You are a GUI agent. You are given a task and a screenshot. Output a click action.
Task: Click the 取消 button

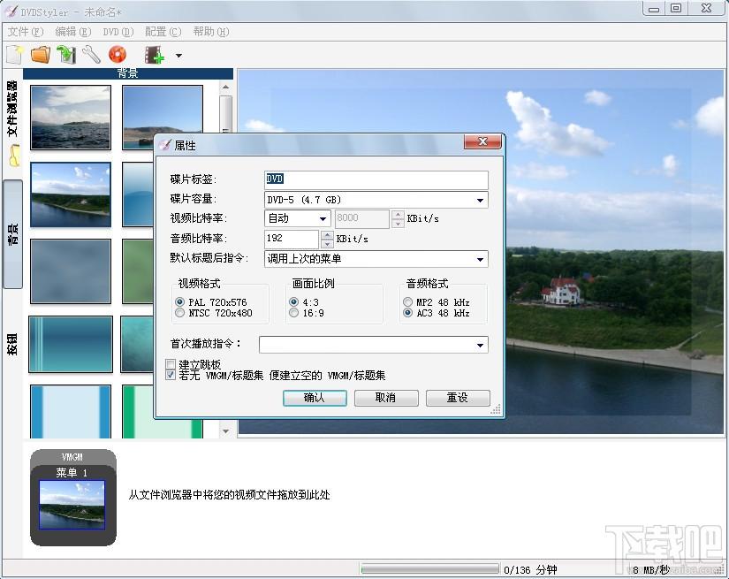[386, 398]
